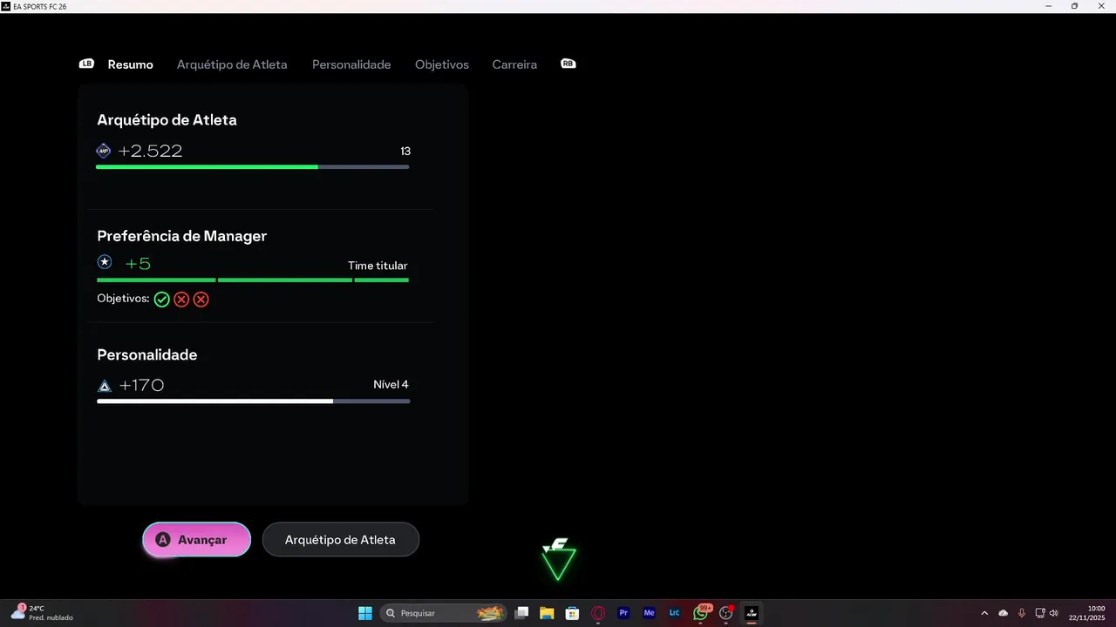Open Microsoft Store from the taskbar
This screenshot has width=1116, height=627.
coord(572,613)
